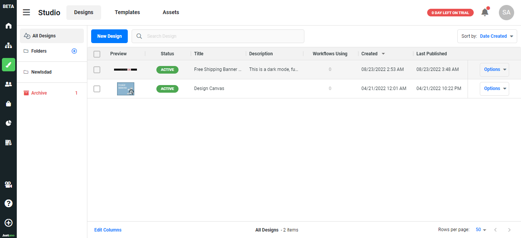Open the Rows per page dropdown
This screenshot has height=238, width=521.
pyautogui.click(x=481, y=230)
